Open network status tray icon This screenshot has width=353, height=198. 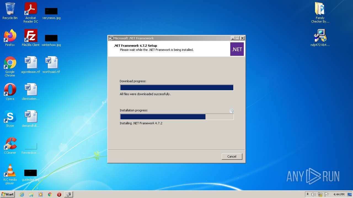pos(320,194)
